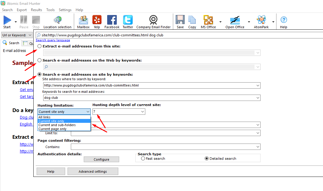Screen dimensions: 323x191
Task: Open the Search menu
Action: tap(7, 10)
